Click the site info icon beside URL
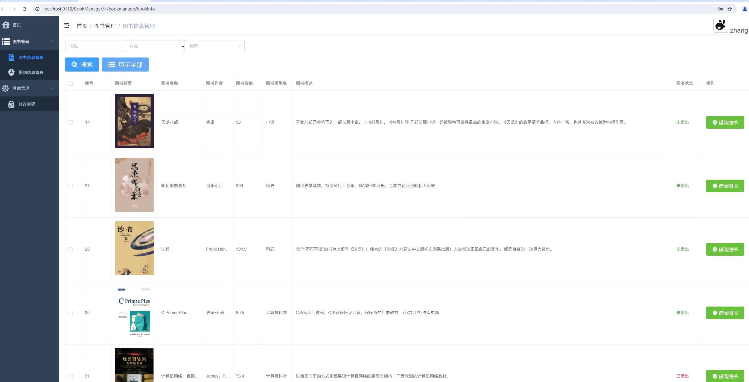The height and width of the screenshot is (382, 749). 37,9
